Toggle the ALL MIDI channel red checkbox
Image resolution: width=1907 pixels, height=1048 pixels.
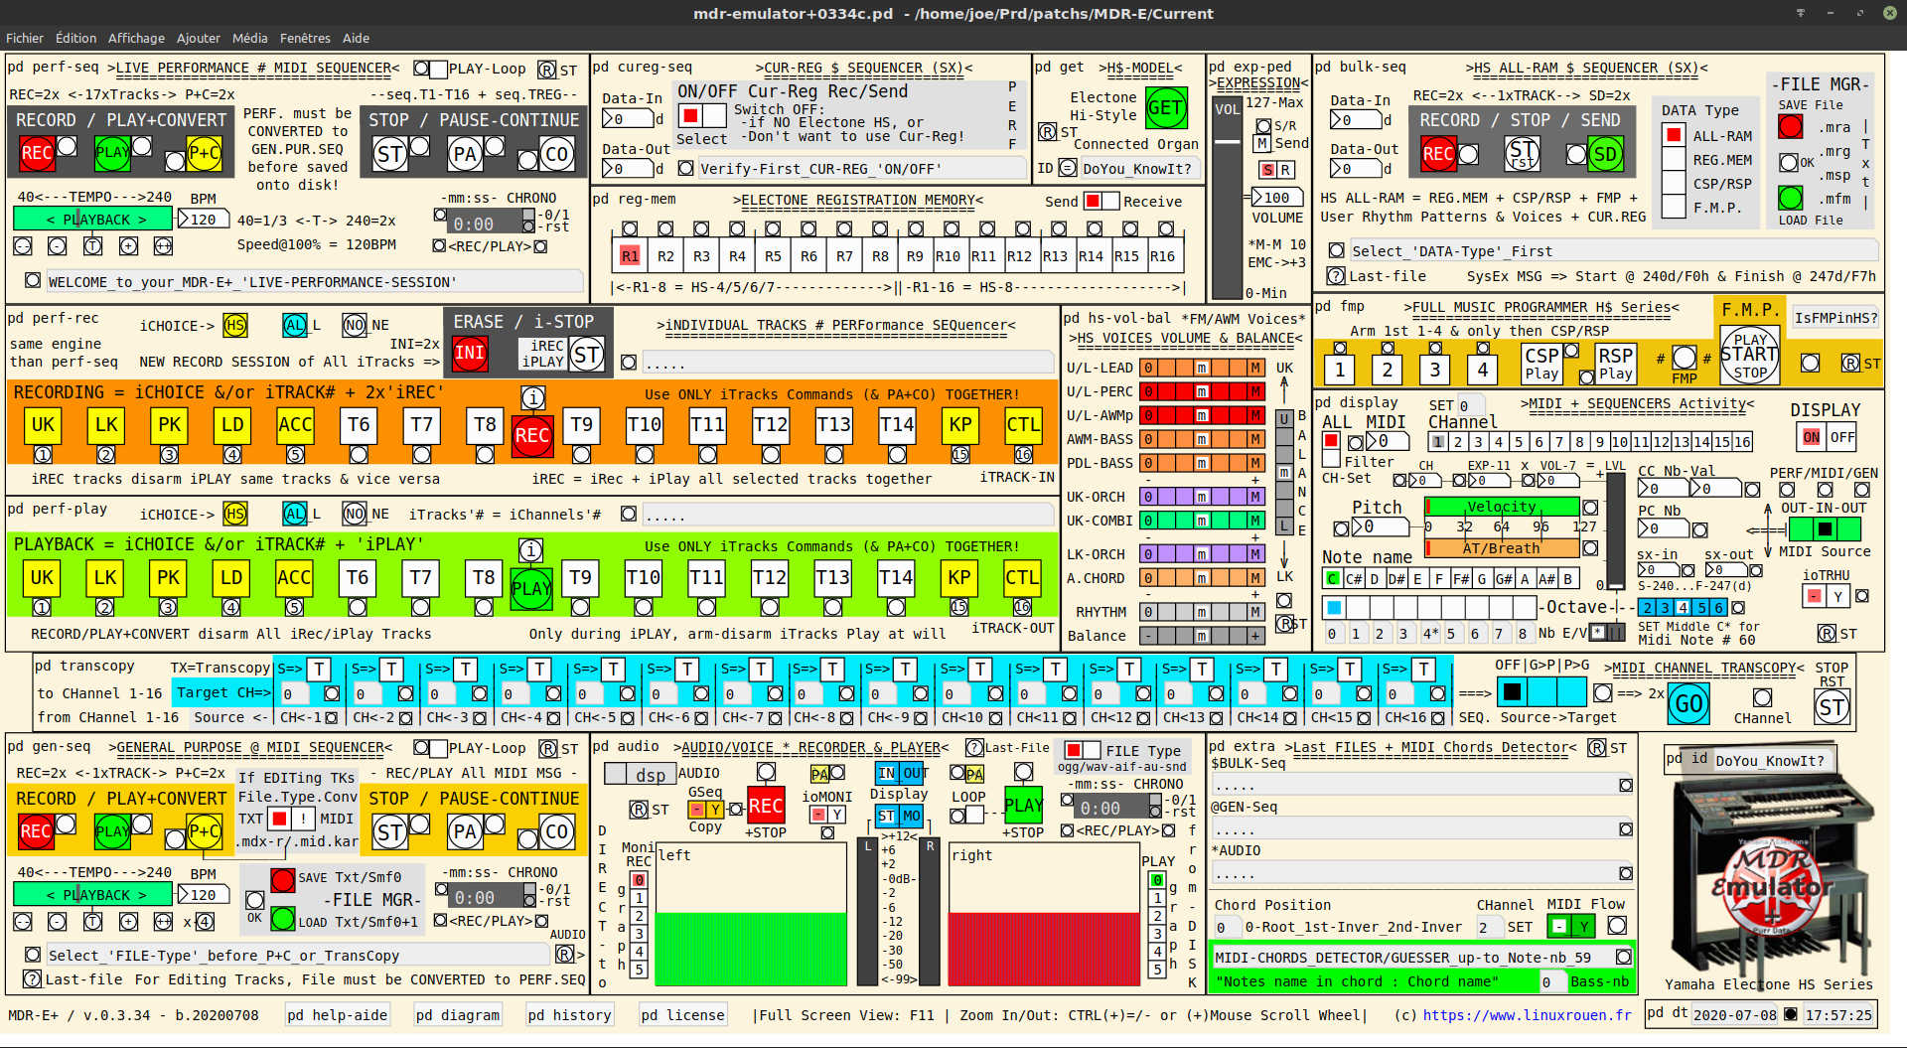1331,441
